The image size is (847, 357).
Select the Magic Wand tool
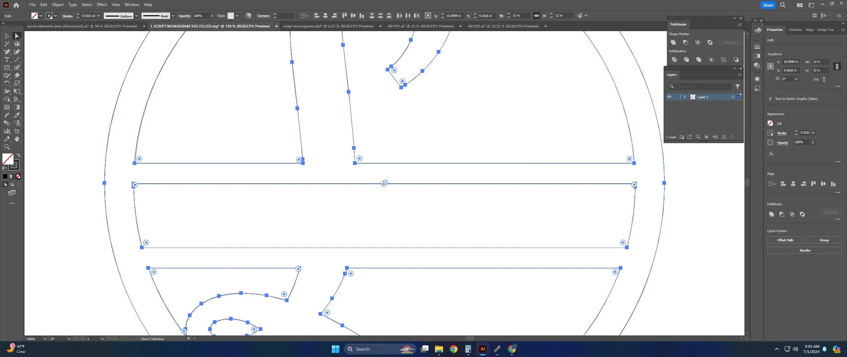tap(7, 44)
